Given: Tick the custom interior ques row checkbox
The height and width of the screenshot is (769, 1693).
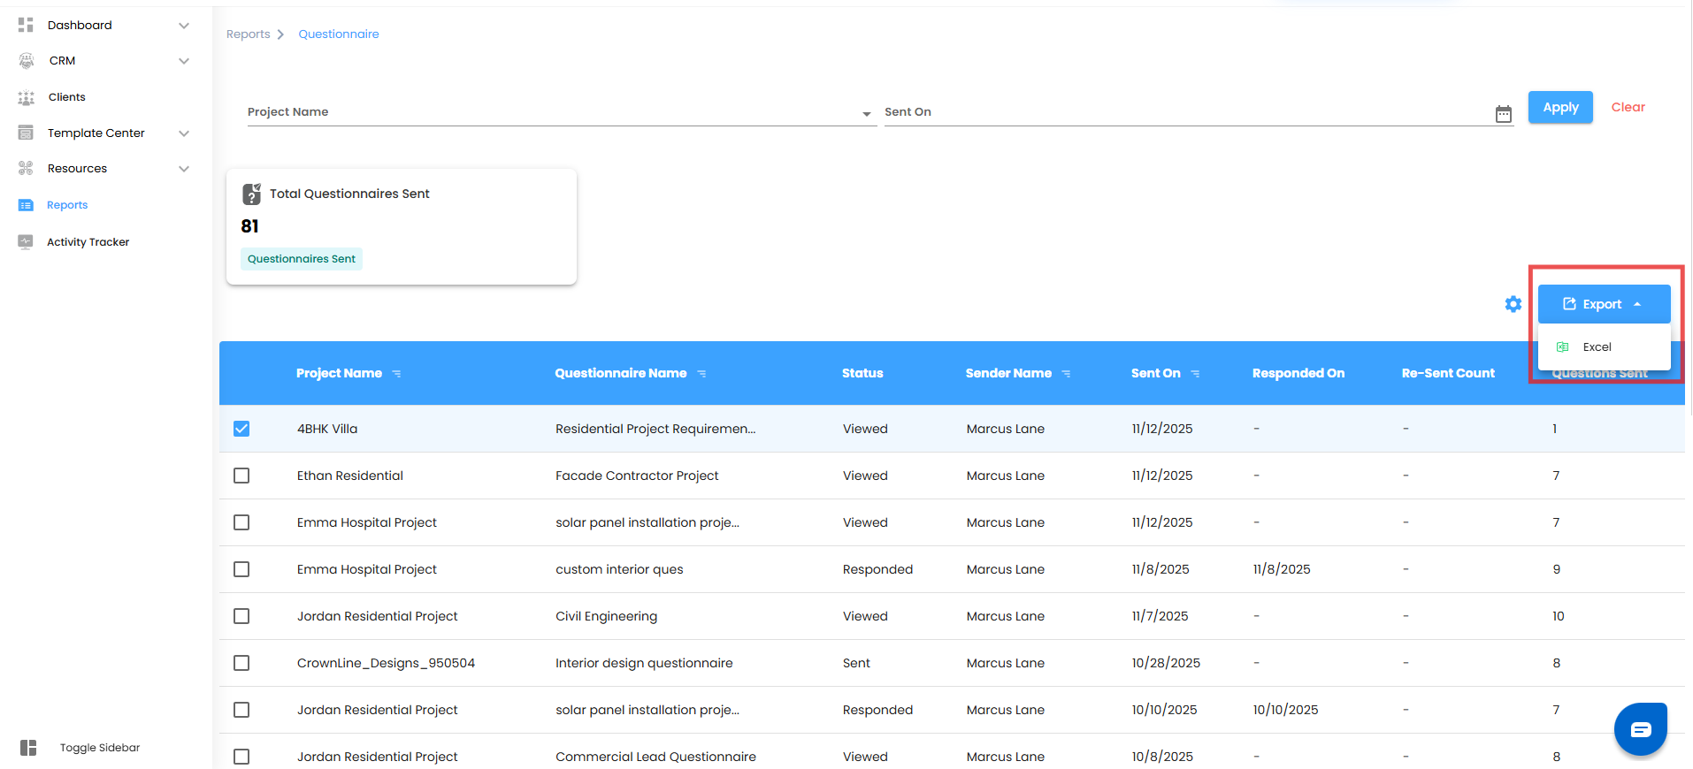Looking at the screenshot, I should 241,569.
